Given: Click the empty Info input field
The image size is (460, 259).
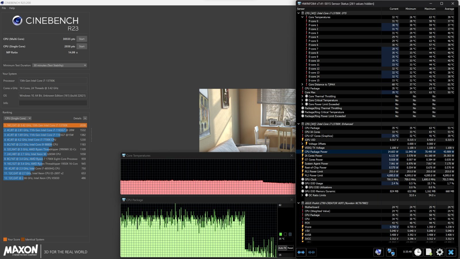Looking at the screenshot, I should [x=53, y=103].
